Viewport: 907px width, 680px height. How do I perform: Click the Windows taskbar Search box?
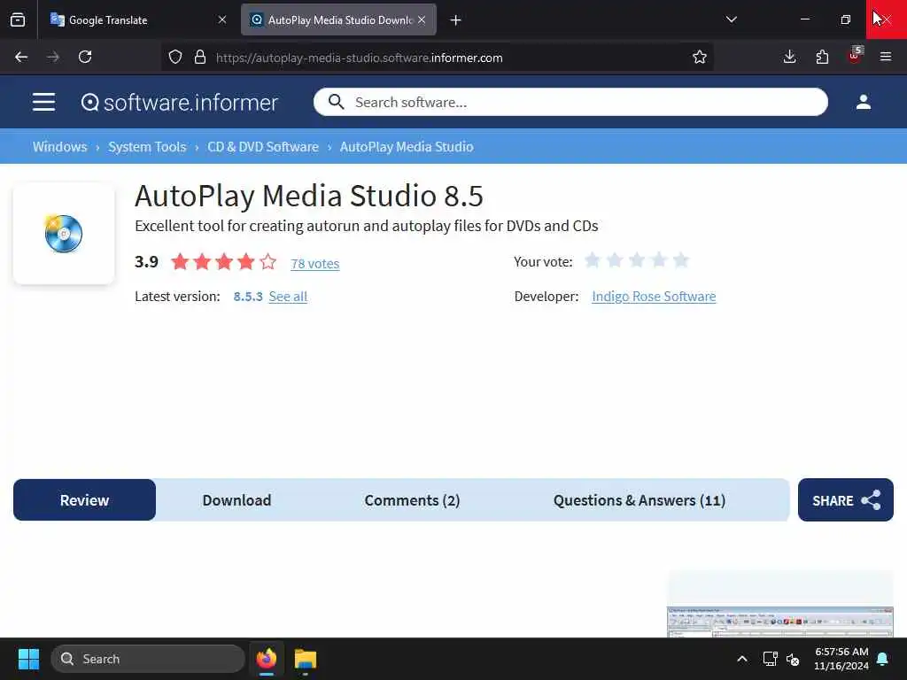coord(148,659)
